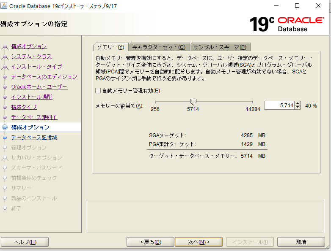
Task: Increase memory value with up spinner arrow
Action: [x=298, y=104]
